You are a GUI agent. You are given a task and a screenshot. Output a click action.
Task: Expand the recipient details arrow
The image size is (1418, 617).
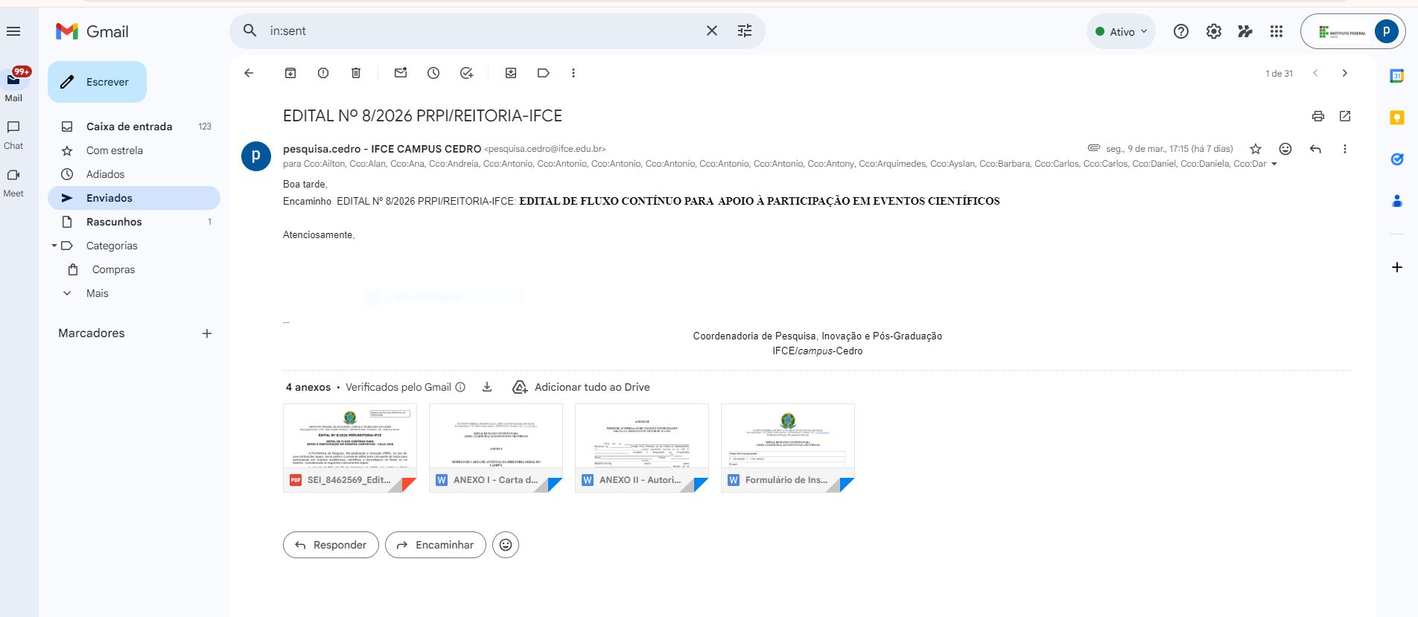coord(1274,164)
